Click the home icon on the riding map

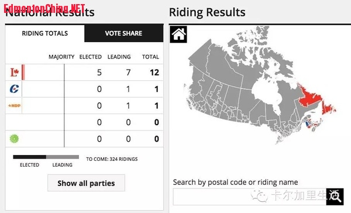pos(178,35)
